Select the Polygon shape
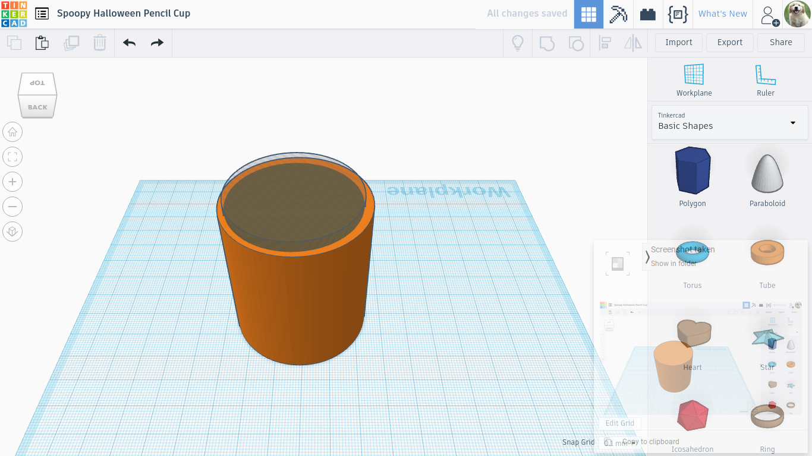The width and height of the screenshot is (812, 456). (693, 177)
